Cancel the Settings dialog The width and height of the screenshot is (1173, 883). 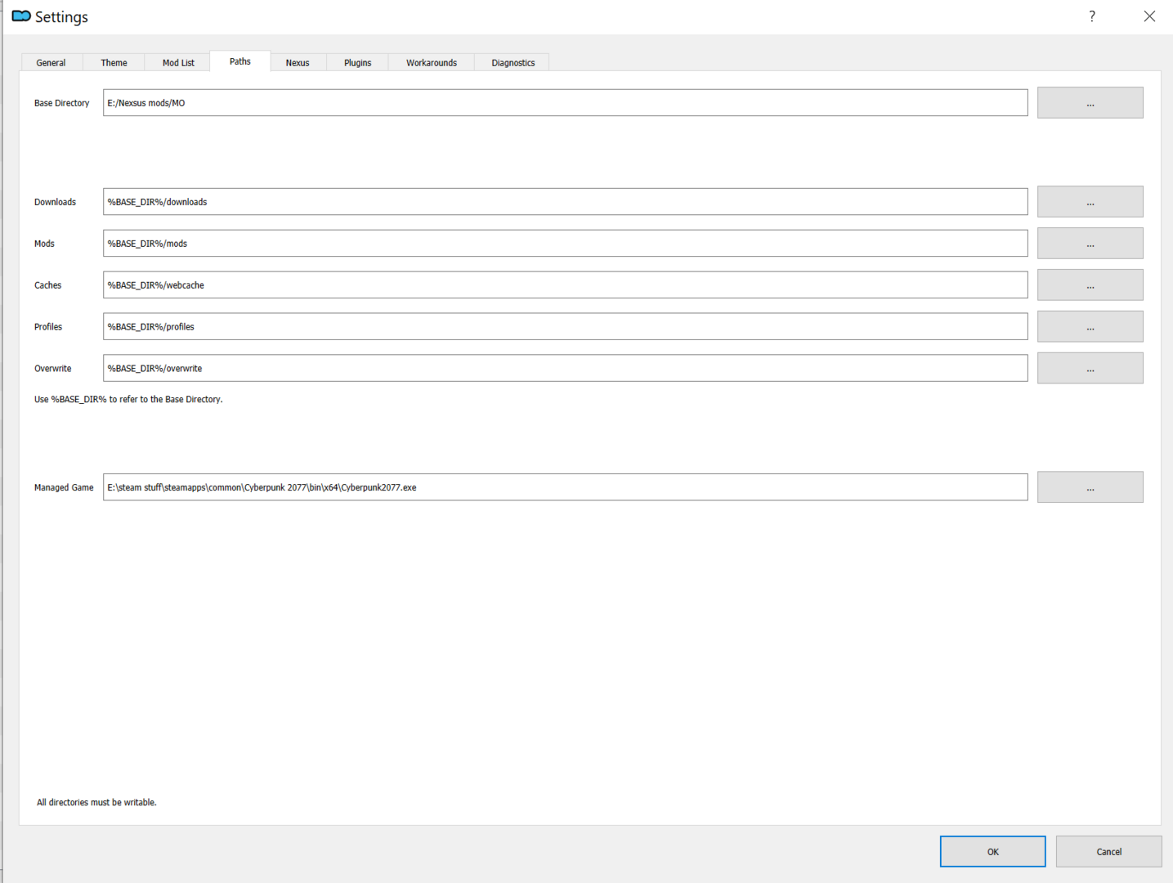click(x=1108, y=851)
